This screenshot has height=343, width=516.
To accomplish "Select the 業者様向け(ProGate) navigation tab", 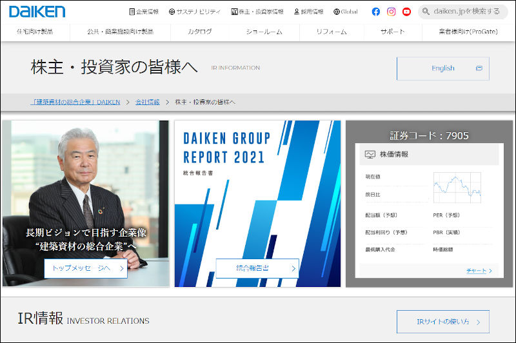I will click(x=468, y=32).
